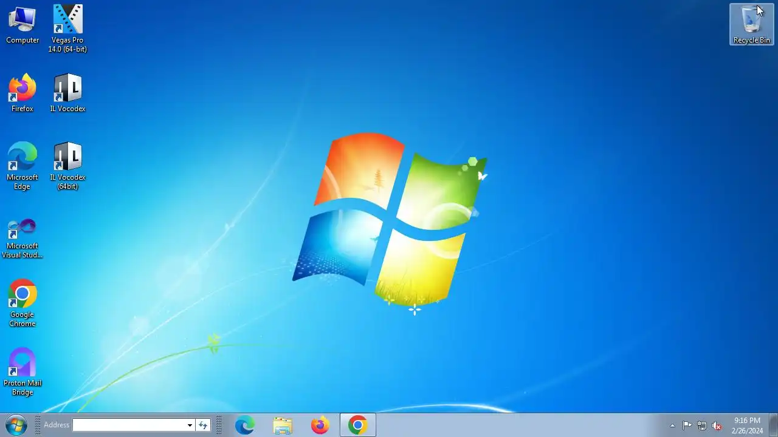Open Action Center flag icon
Viewport: 778px width, 437px height.
click(687, 425)
